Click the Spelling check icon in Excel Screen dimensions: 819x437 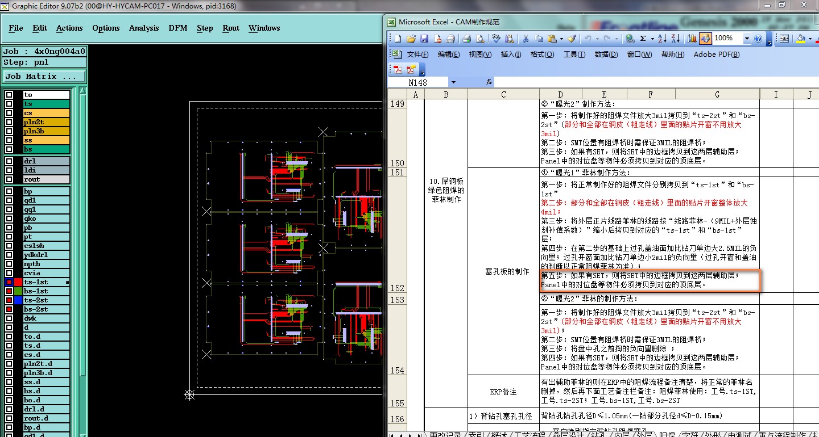pyautogui.click(x=497, y=39)
